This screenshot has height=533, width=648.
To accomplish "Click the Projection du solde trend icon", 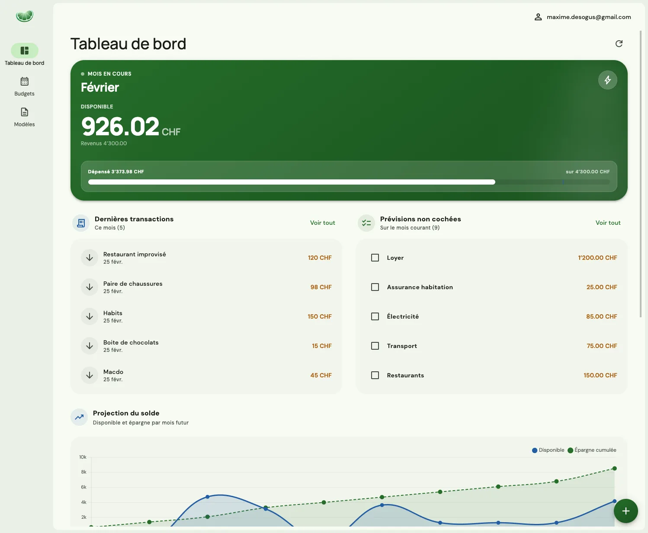I will pyautogui.click(x=79, y=417).
